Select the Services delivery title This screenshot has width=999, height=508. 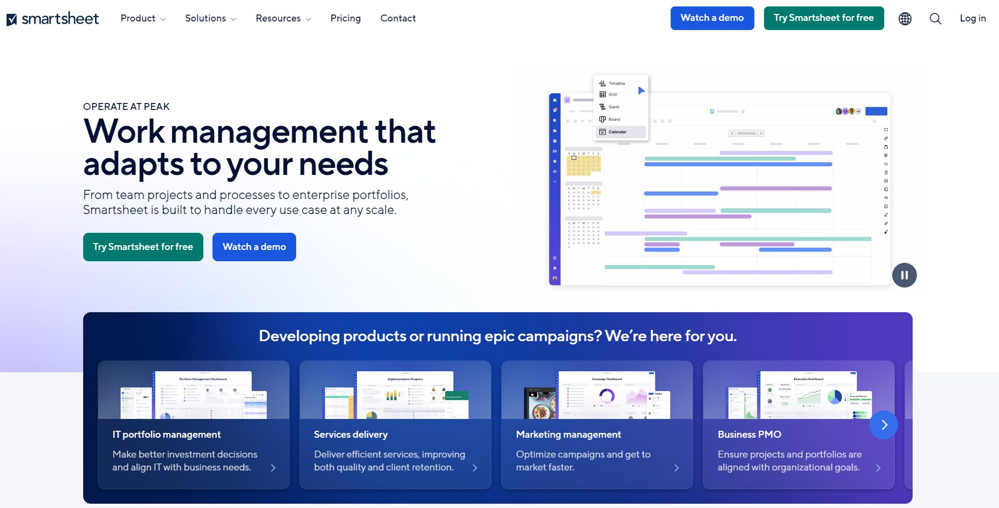(351, 435)
